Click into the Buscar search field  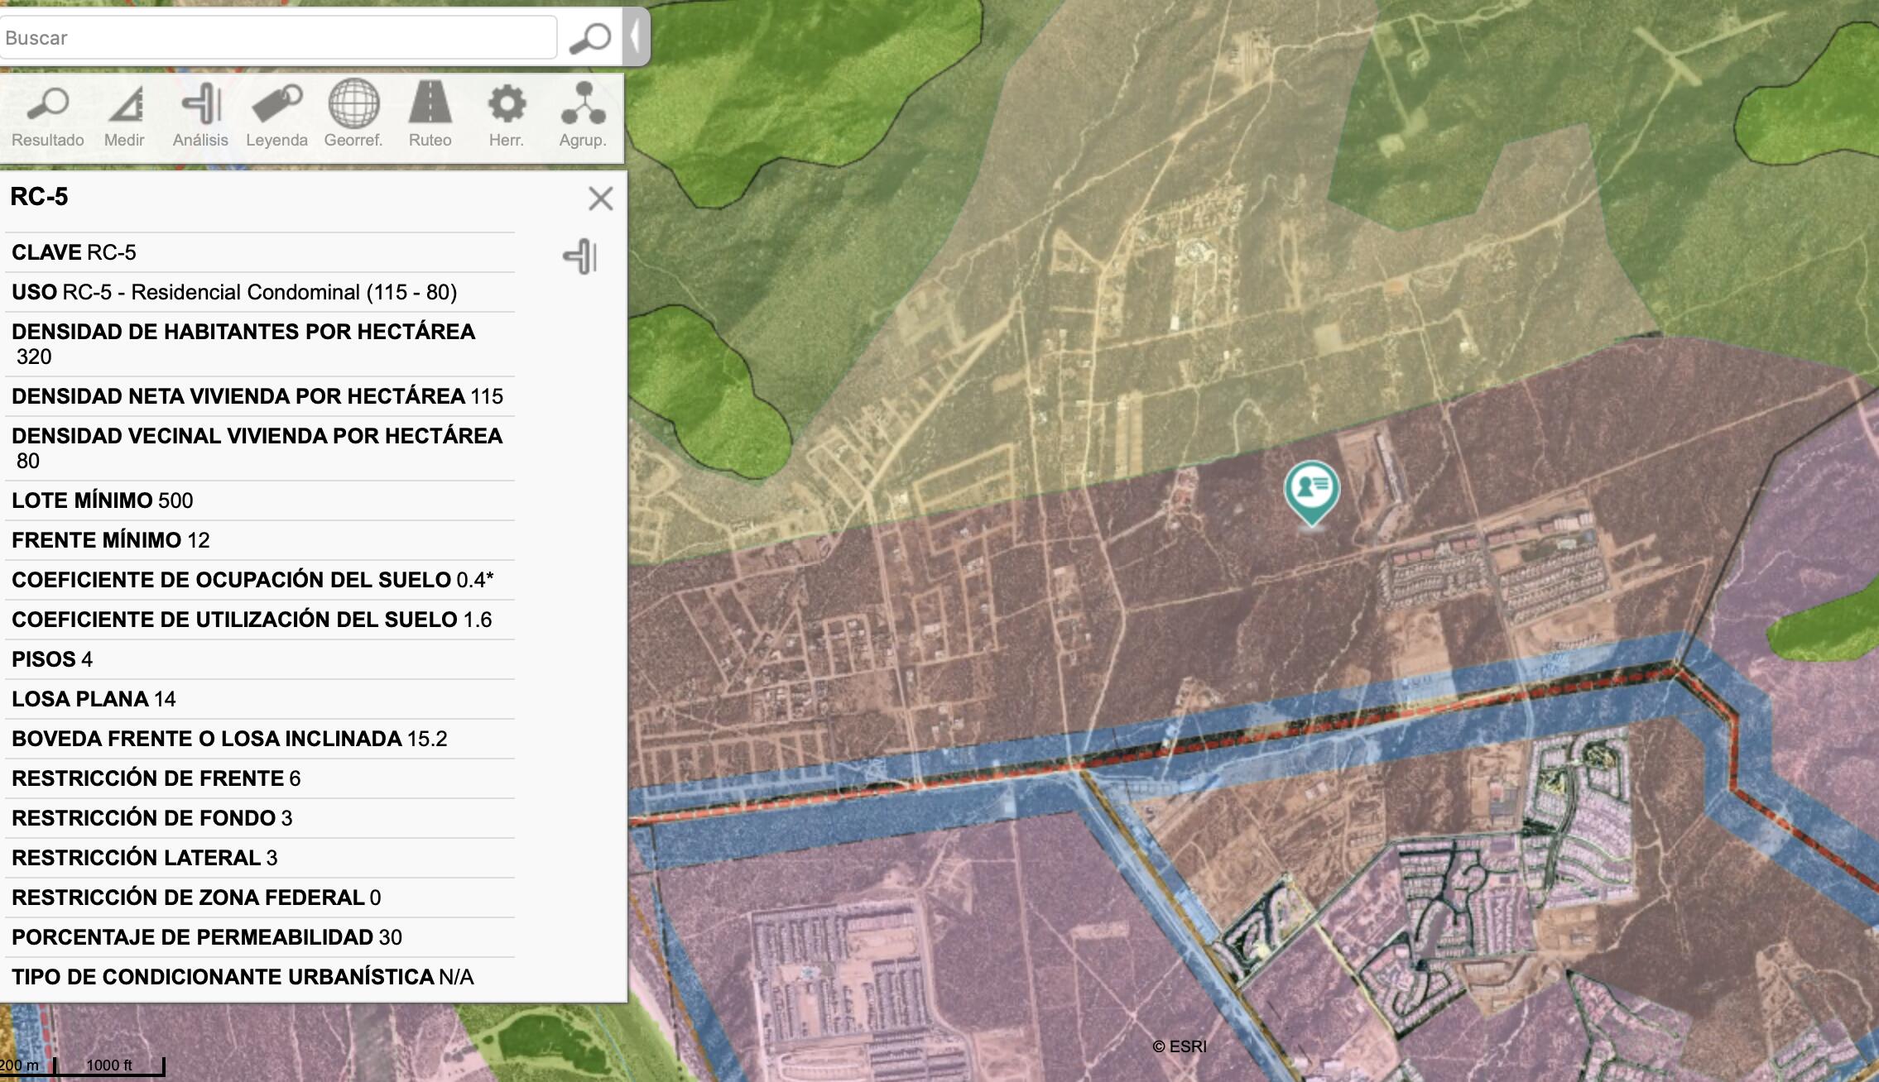(x=278, y=37)
